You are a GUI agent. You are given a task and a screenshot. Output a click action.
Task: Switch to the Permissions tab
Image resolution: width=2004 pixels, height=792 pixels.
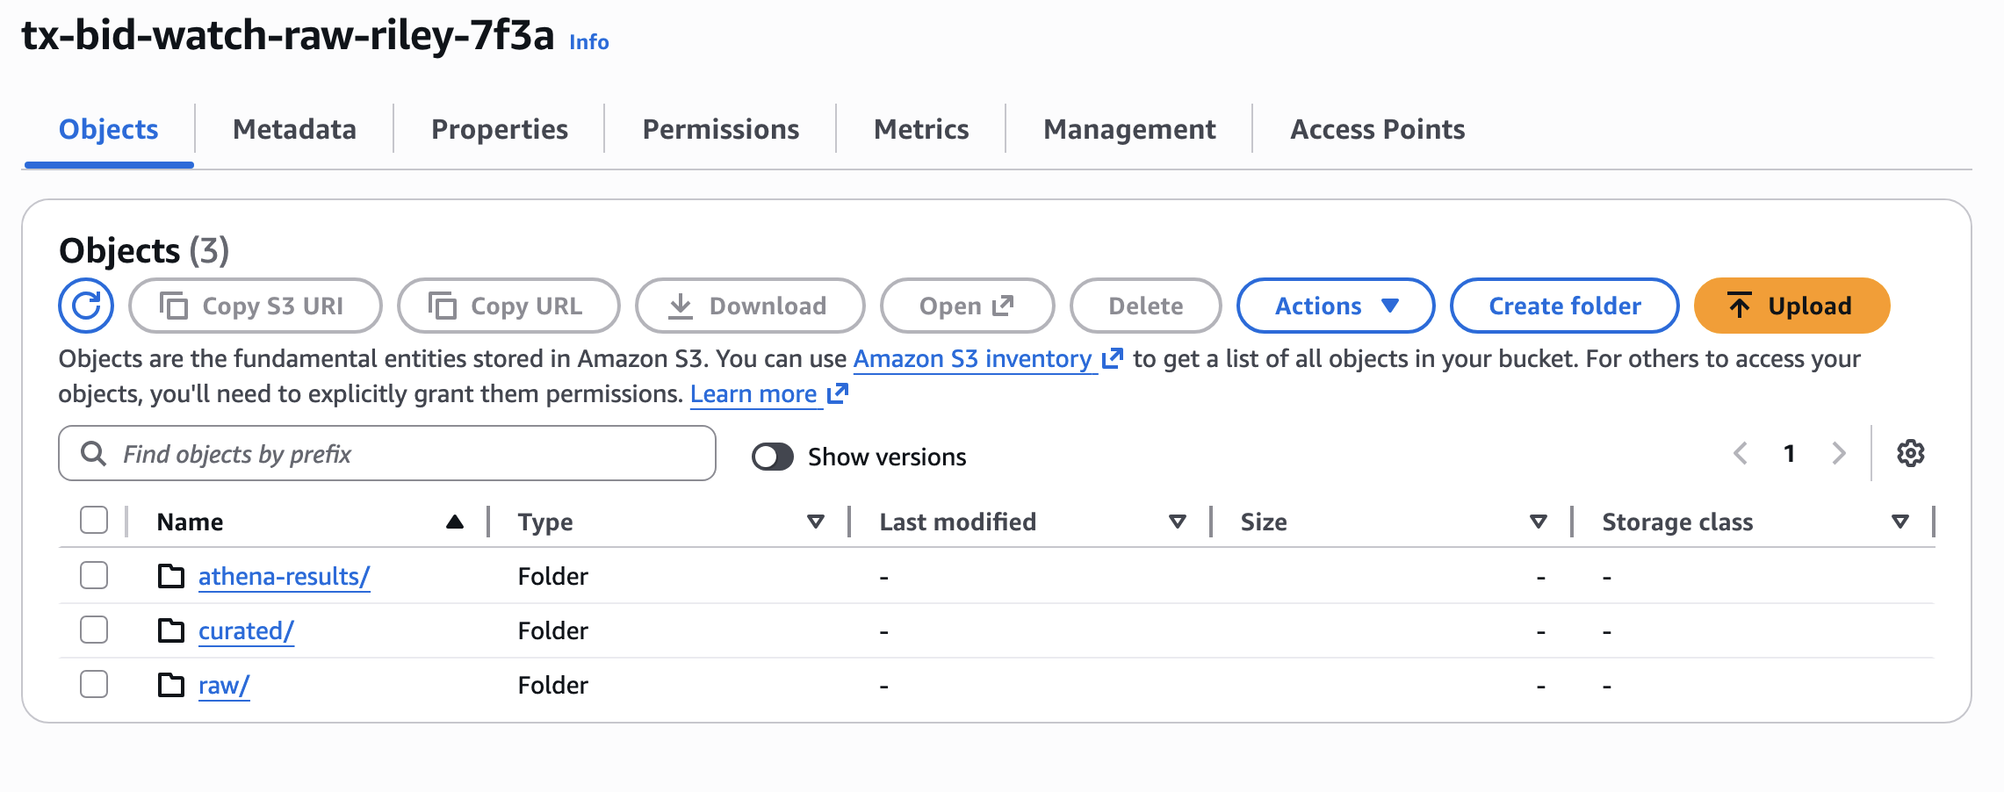(x=720, y=129)
